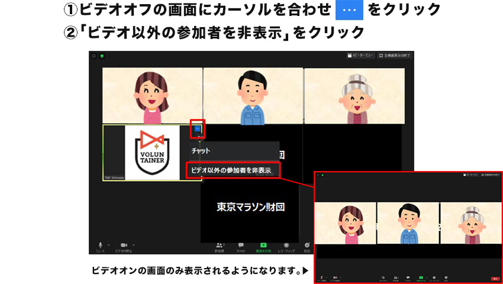Click the security icon in the inset toolbar
Viewport: 503px width, 284px height.
pyautogui.click(x=384, y=277)
